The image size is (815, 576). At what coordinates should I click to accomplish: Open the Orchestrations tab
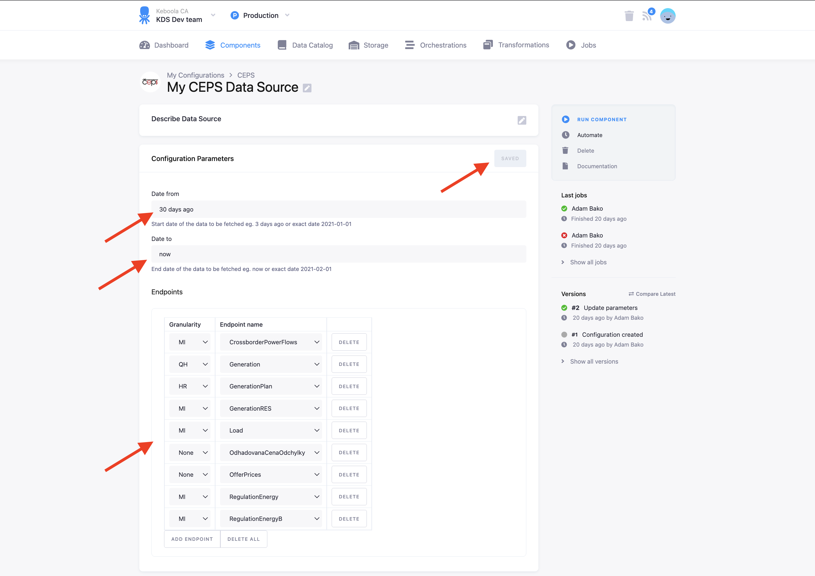[x=436, y=45]
